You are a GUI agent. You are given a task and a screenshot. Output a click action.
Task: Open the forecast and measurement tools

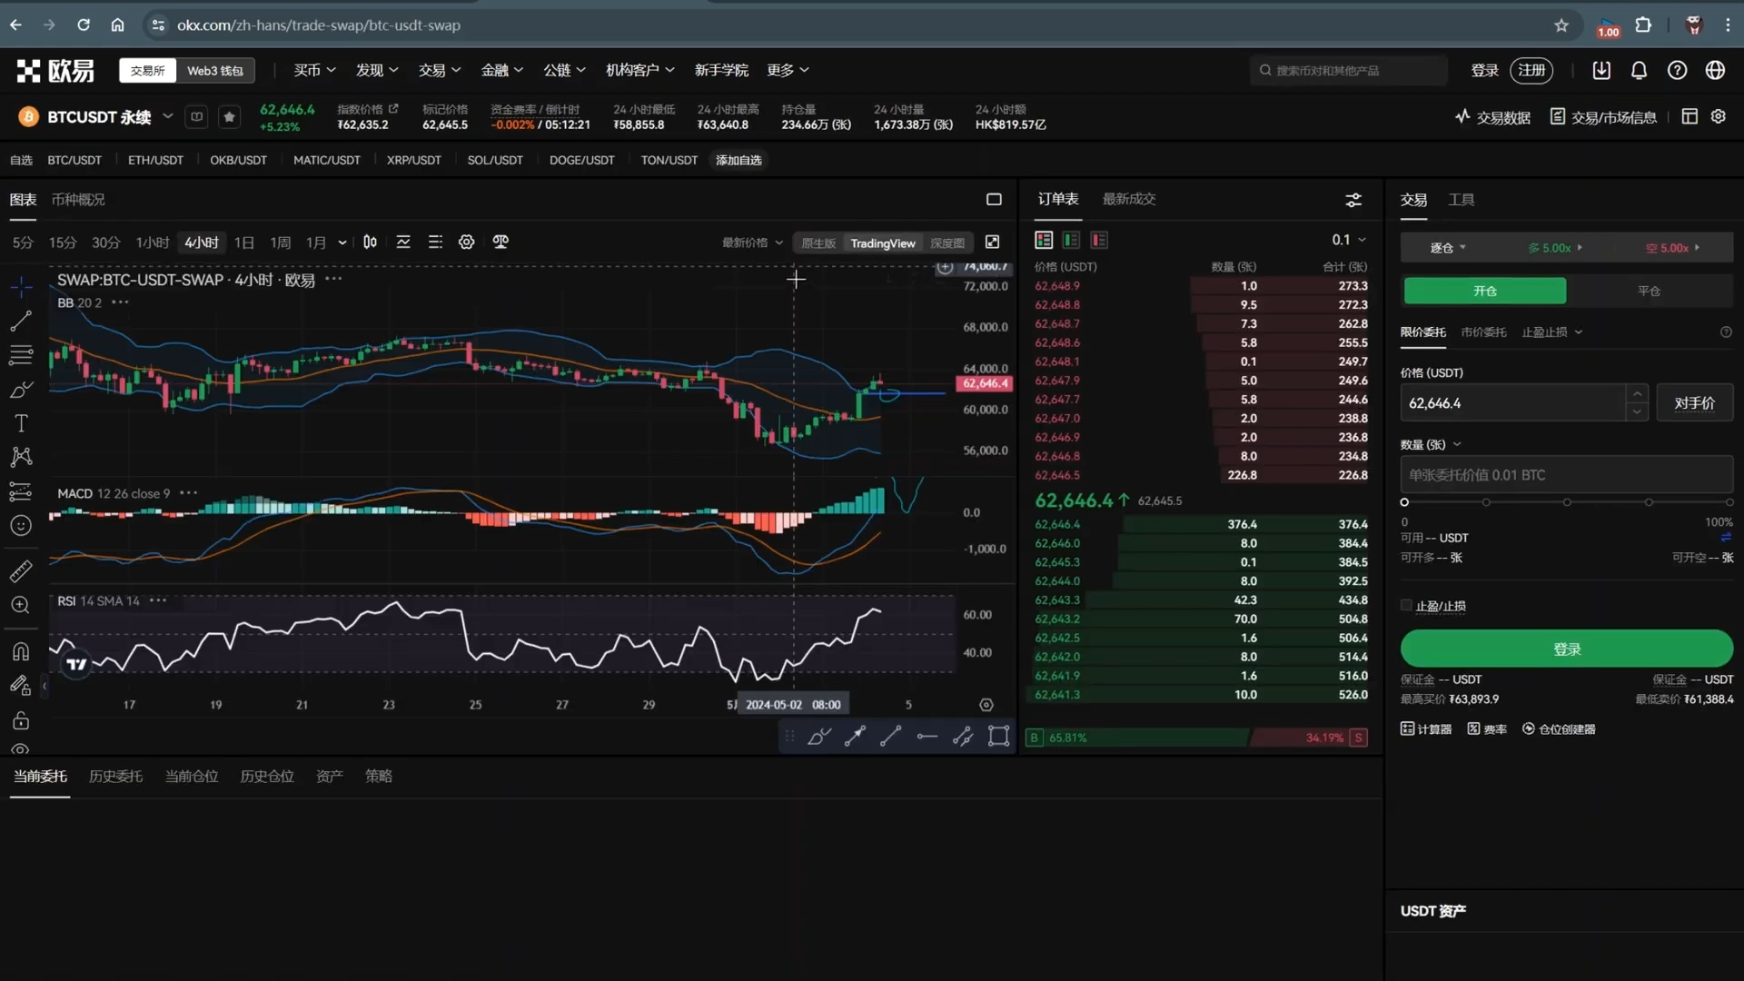21,491
